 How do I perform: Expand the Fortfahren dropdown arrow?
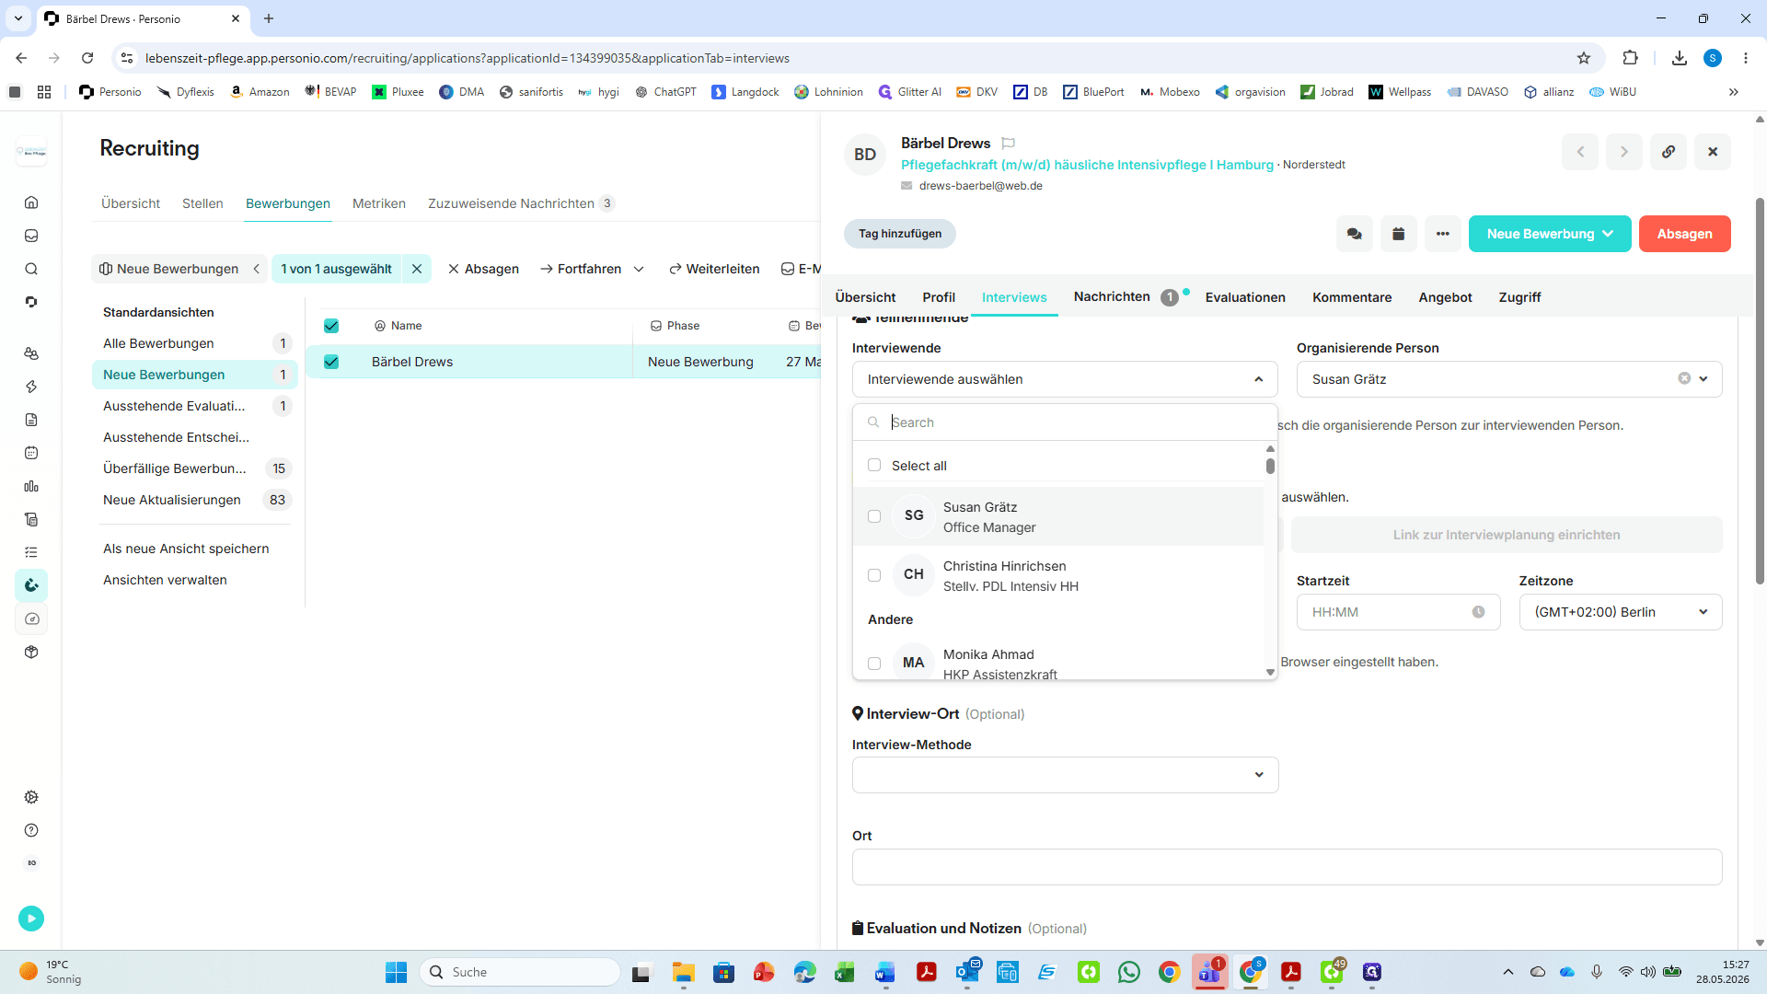[x=639, y=269]
